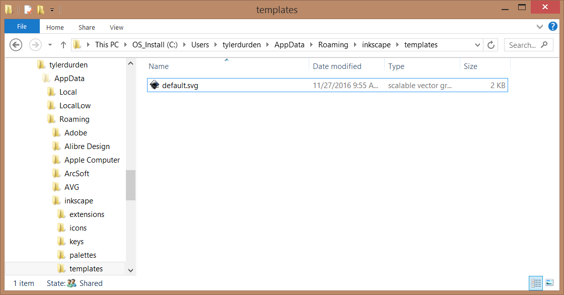Image resolution: width=564 pixels, height=295 pixels.
Task: Click the Refresh icon next to the address bar
Action: 490,44
